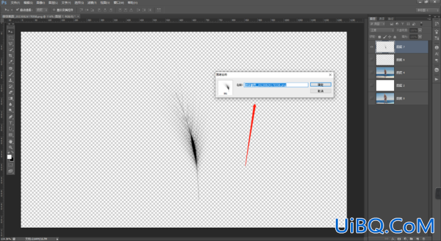The image size is (441, 241).
Task: Open the auto-select target dropdown
Action: (x=42, y=10)
